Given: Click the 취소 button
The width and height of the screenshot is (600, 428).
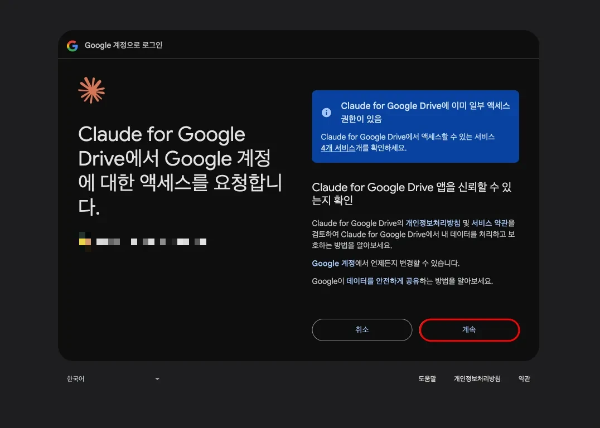Looking at the screenshot, I should tap(362, 330).
